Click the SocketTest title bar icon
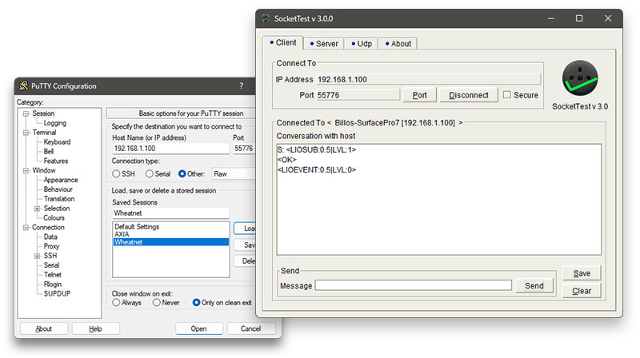This screenshot has width=640, height=358. (x=266, y=18)
